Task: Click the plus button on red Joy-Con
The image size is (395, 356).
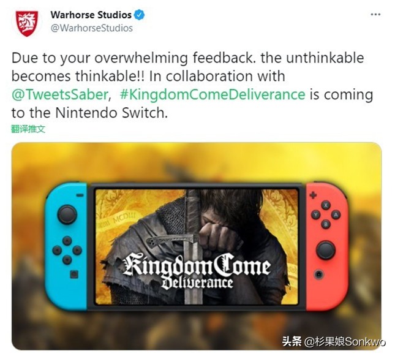Action: click(313, 195)
